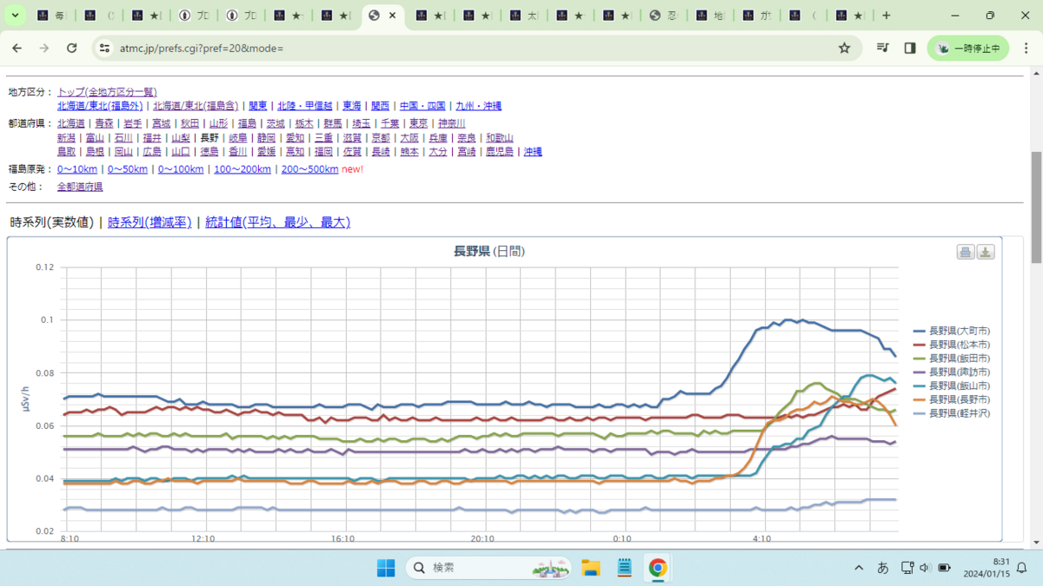Show hidden system tray icons
This screenshot has width=1043, height=586.
point(859,568)
